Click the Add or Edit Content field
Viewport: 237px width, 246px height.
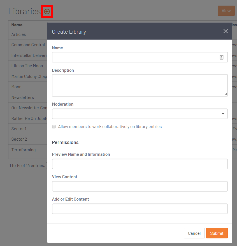tap(140, 209)
